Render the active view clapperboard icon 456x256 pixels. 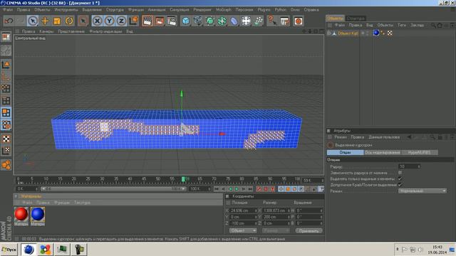147,21
